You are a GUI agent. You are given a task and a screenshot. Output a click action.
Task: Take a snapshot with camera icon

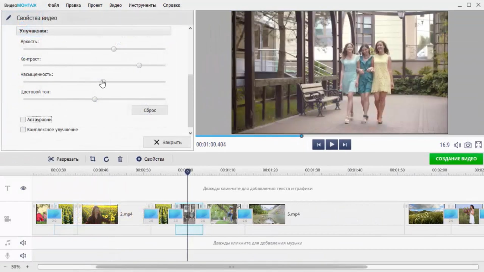468,145
